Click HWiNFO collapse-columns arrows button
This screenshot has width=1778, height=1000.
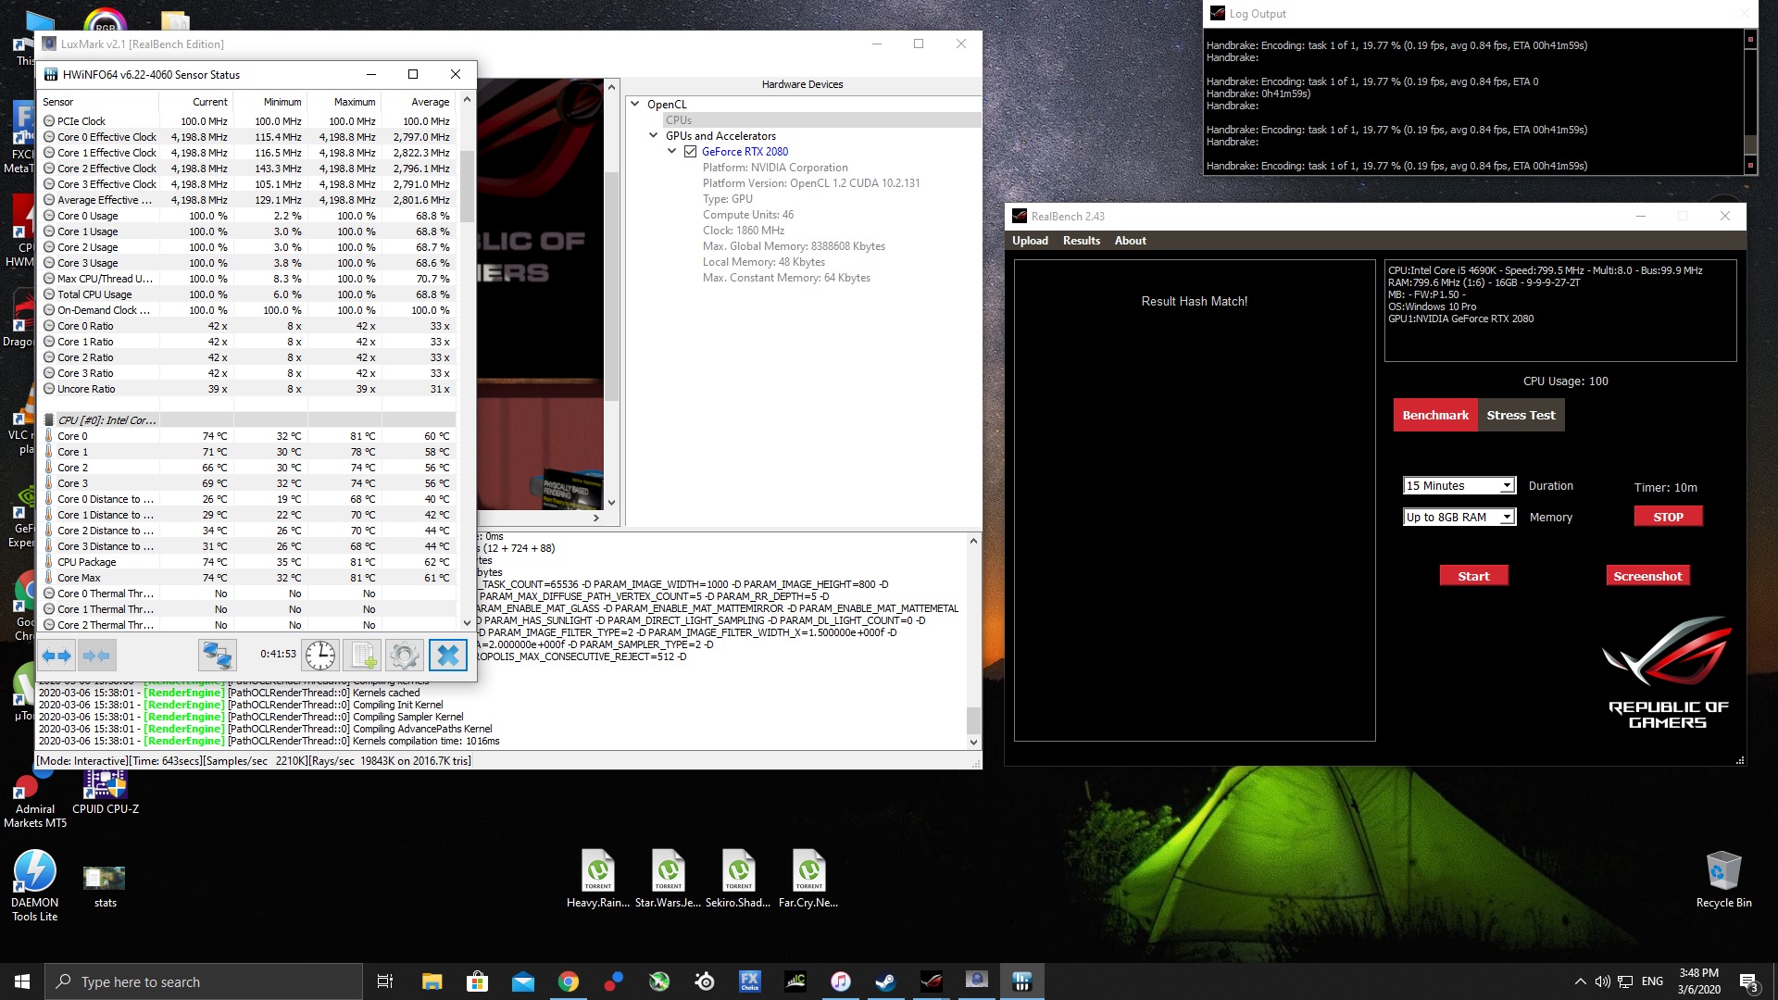(x=96, y=656)
